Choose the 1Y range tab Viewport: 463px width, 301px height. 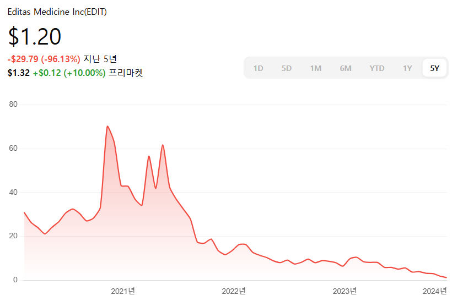pos(407,68)
